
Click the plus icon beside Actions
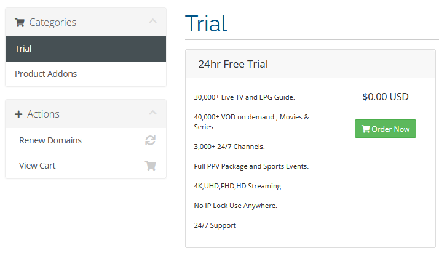tap(18, 114)
